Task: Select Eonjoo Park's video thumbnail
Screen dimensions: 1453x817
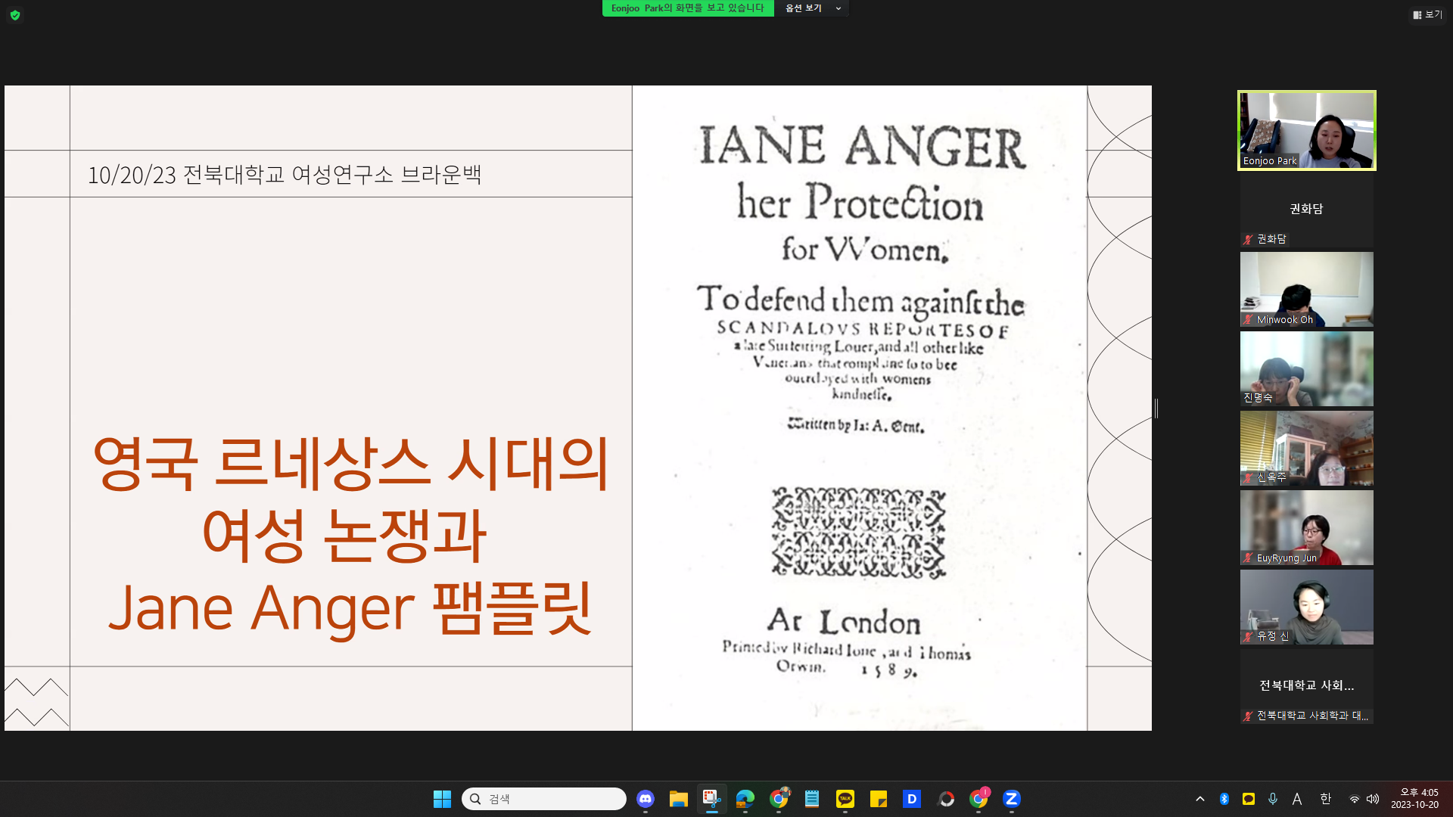Action: point(1305,130)
